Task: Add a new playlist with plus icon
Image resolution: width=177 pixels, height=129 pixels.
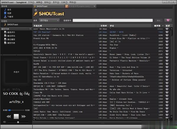Action: (30, 29)
